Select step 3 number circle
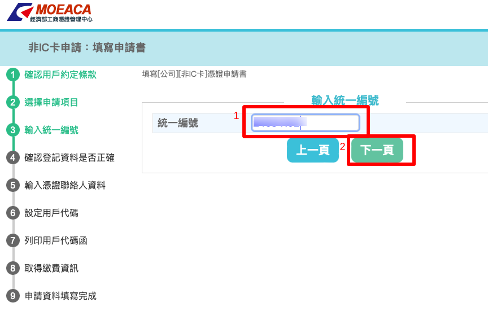Screen dimensions: 488x320 coord(13,130)
